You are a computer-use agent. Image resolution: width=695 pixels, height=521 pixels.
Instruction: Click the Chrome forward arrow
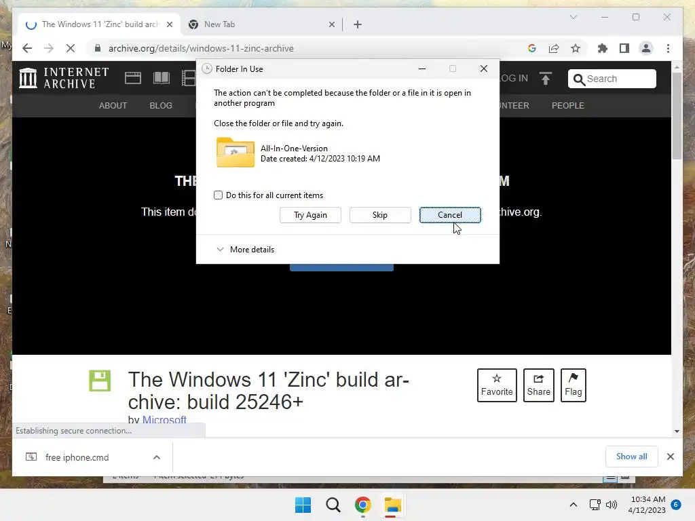[49, 48]
